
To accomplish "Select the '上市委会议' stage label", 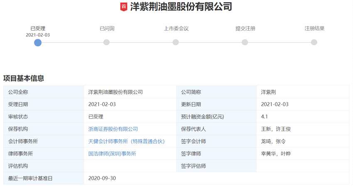I will (176, 29).
